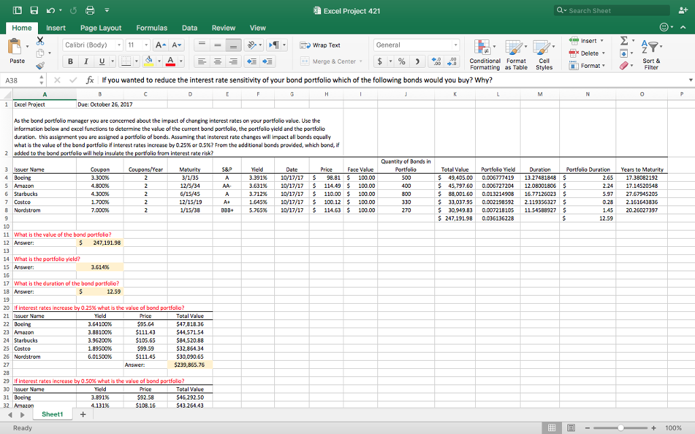Switch to the Formulas ribbon tab
The image size is (695, 434).
point(151,28)
